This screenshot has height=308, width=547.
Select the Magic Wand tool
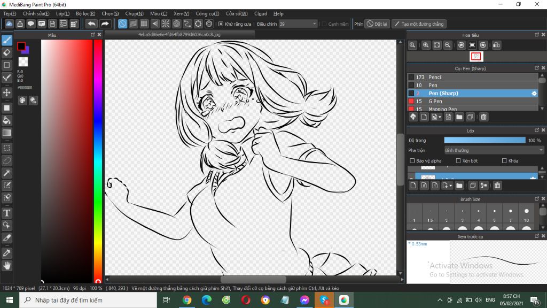(x=7, y=173)
